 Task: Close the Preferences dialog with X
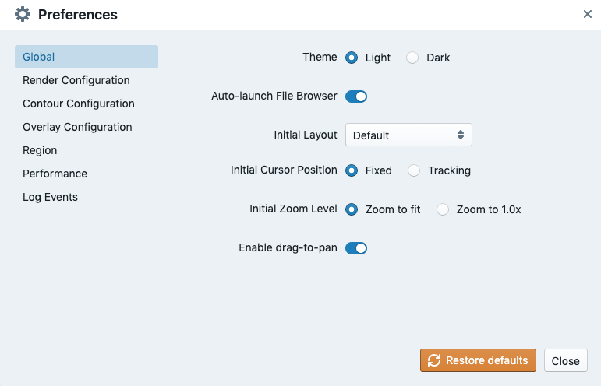tap(588, 14)
